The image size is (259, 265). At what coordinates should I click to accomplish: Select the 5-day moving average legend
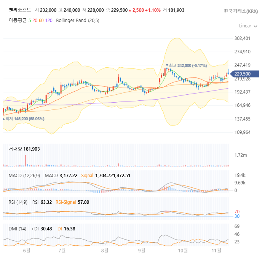coord(30,21)
